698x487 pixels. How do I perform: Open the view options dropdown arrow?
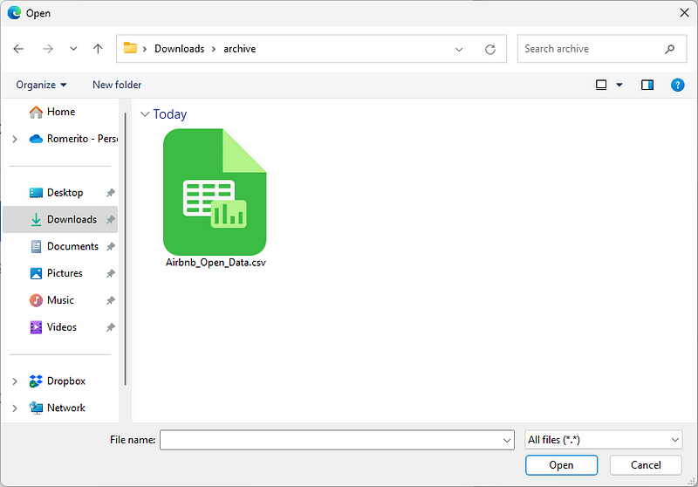(x=619, y=85)
